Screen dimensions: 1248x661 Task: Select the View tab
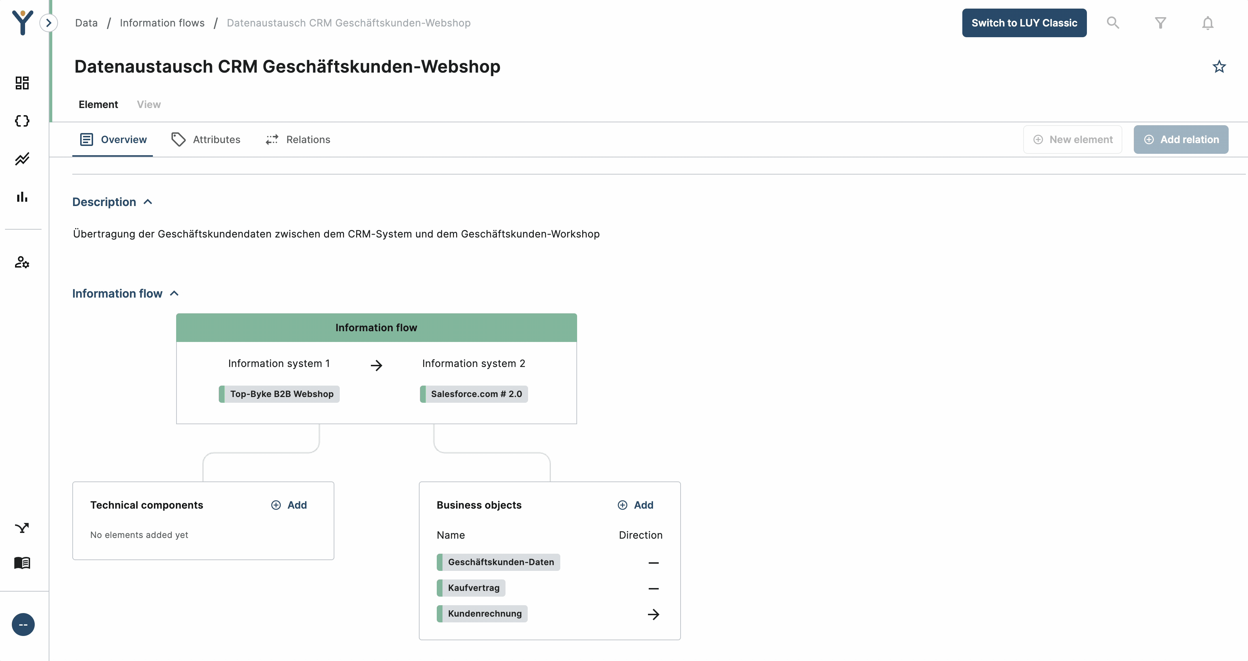pos(149,104)
